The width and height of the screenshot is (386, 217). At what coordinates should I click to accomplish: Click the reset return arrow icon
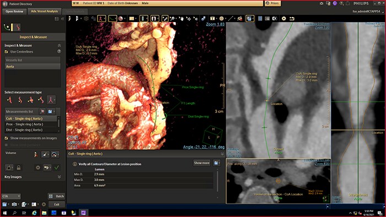[x=292, y=18]
